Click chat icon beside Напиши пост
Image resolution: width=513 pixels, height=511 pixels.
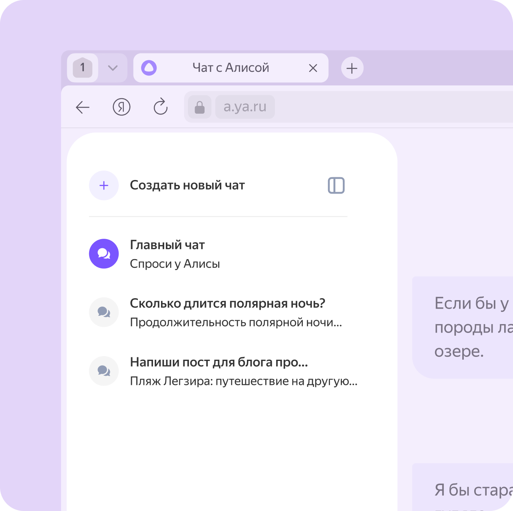[104, 371]
